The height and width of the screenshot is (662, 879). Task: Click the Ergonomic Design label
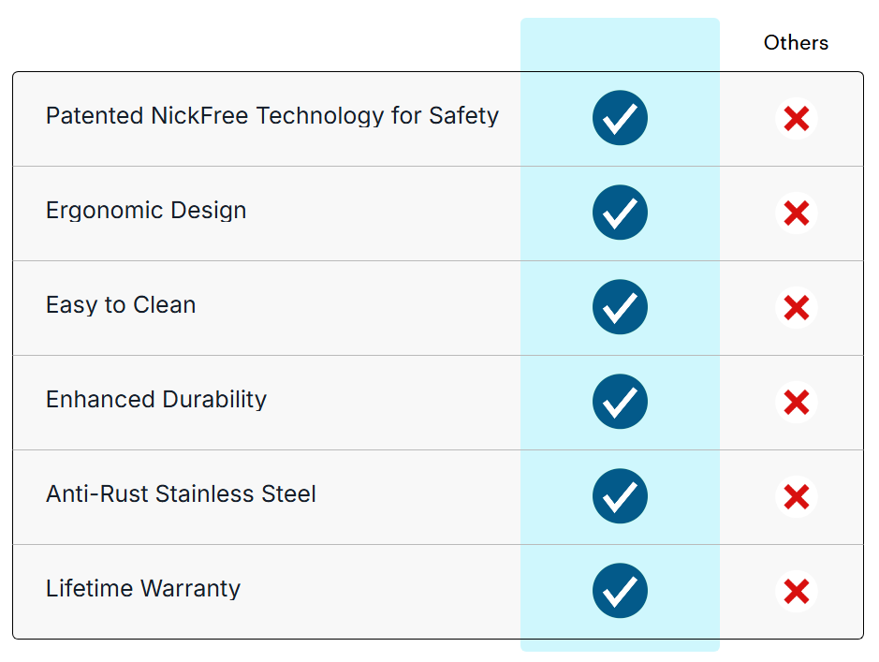[146, 211]
